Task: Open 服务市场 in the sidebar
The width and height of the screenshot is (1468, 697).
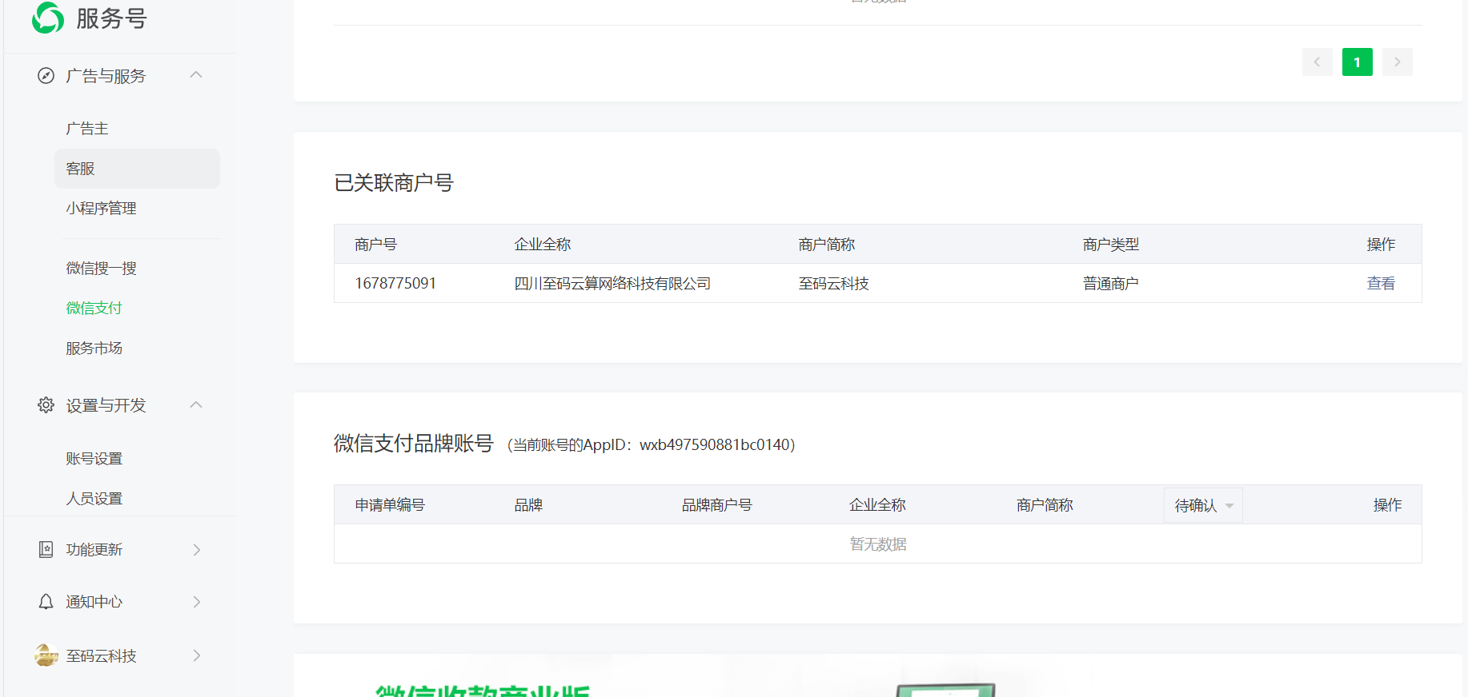Action: [94, 348]
